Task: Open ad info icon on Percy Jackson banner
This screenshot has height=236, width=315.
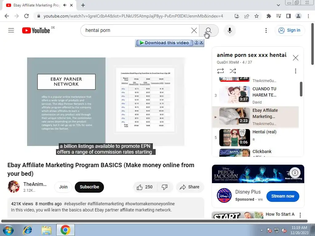Action: [295, 173]
